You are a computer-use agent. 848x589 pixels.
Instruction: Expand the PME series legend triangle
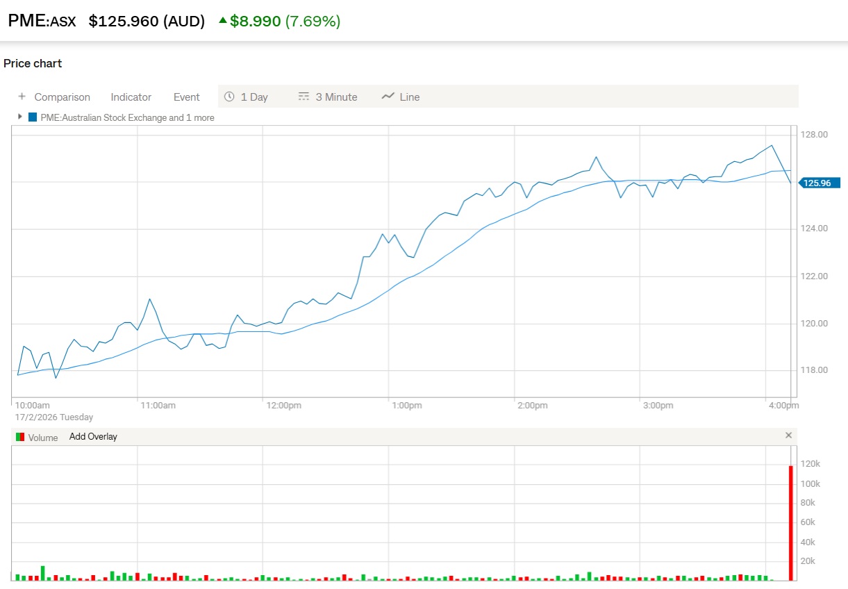tap(20, 117)
